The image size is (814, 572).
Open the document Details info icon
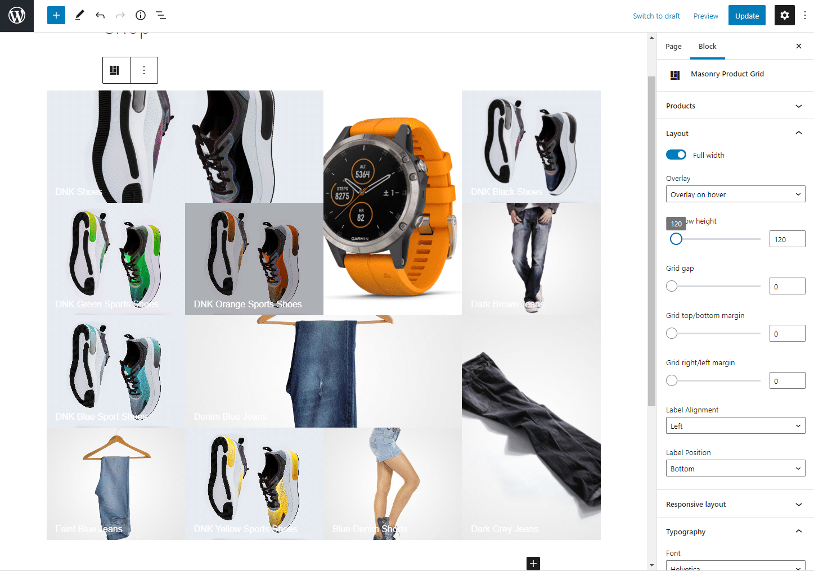(x=141, y=15)
